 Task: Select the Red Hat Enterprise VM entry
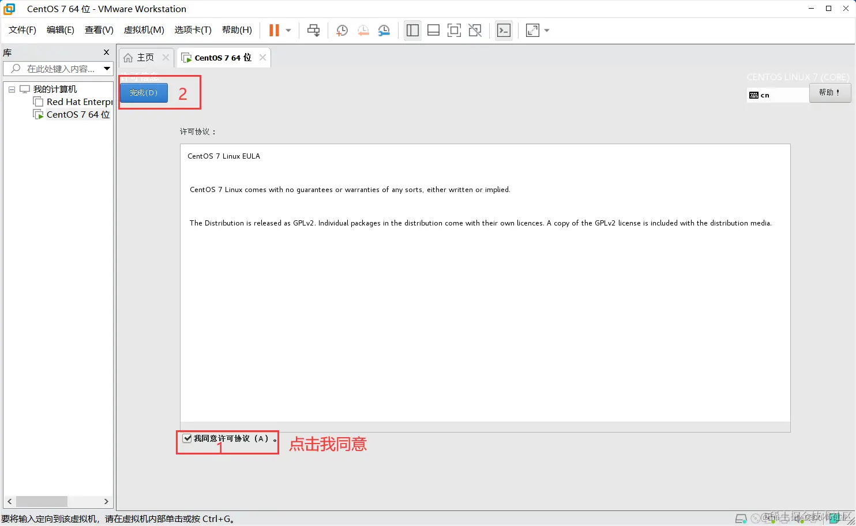point(80,102)
